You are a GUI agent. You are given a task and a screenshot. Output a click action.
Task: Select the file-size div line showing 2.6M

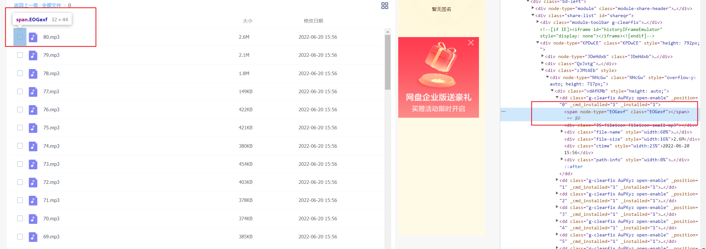(632, 139)
